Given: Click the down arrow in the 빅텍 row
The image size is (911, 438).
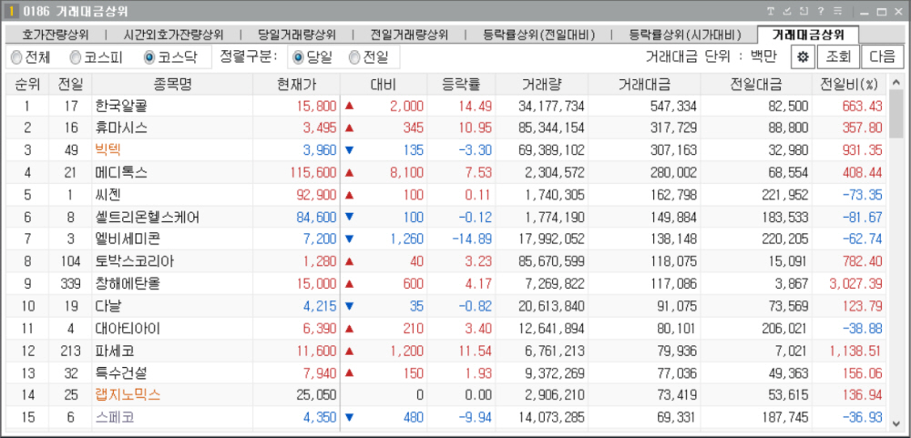Looking at the screenshot, I should (x=349, y=150).
